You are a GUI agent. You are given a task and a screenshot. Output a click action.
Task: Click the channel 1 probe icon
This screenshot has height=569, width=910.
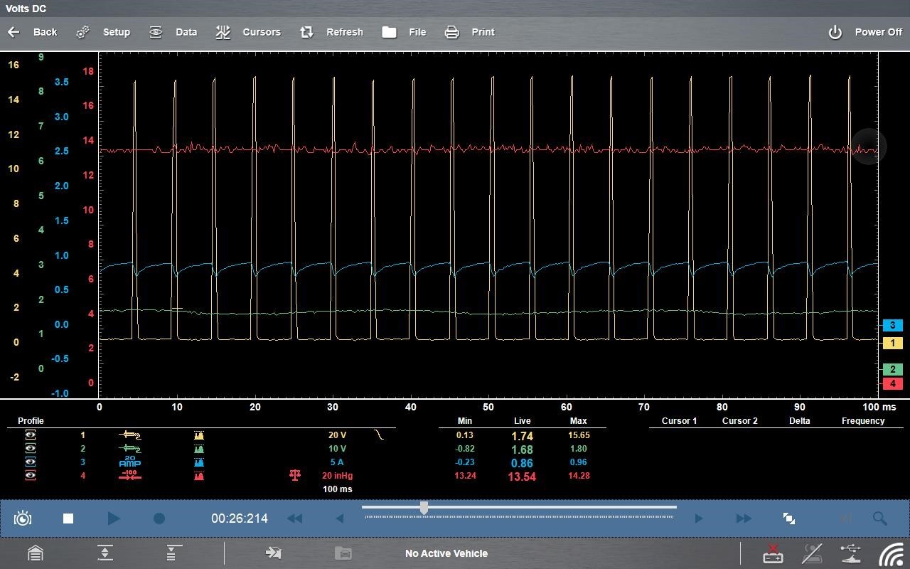(129, 435)
